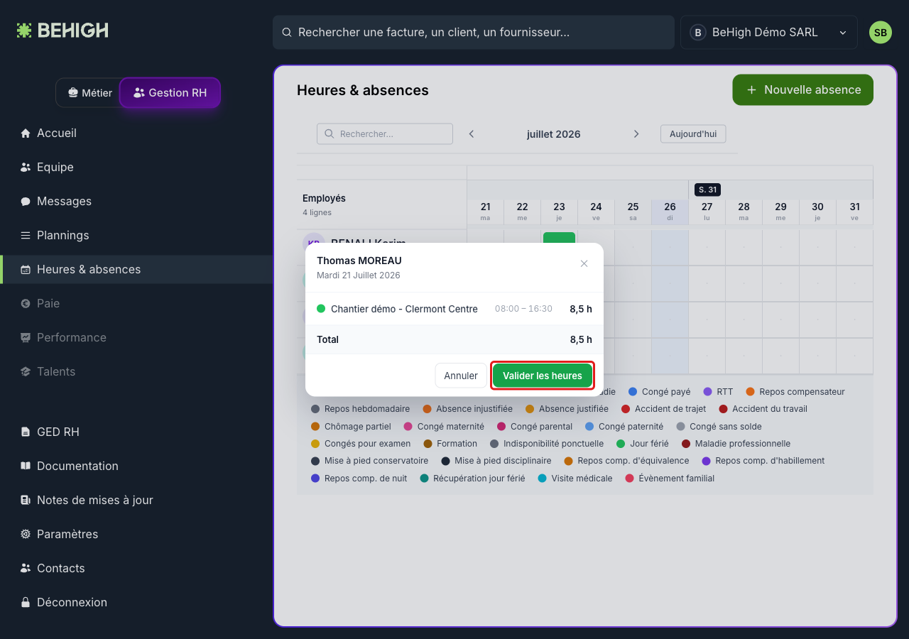Click the Messages chat bubble icon

[26, 202]
